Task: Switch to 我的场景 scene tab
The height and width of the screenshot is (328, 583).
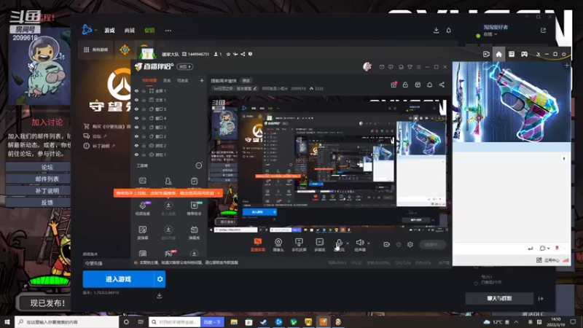Action: coord(149,80)
